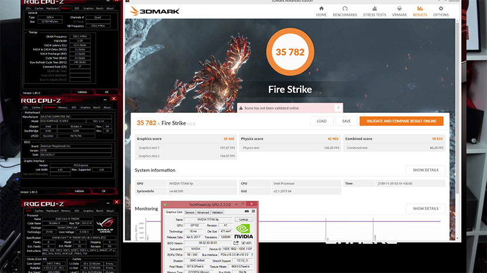The height and width of the screenshot is (273, 487).
Task: Click Validate in CPU-Z Mainboard window
Action: 79,191
